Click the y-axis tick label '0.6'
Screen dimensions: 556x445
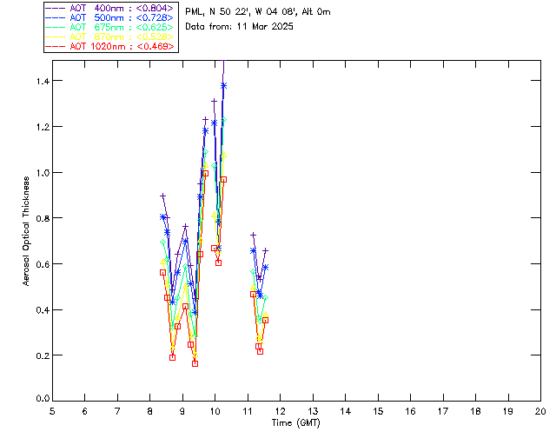[x=43, y=264]
